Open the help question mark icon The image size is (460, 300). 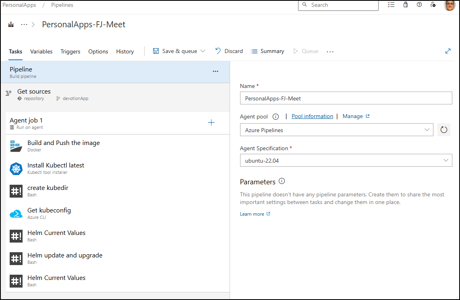(x=419, y=5)
